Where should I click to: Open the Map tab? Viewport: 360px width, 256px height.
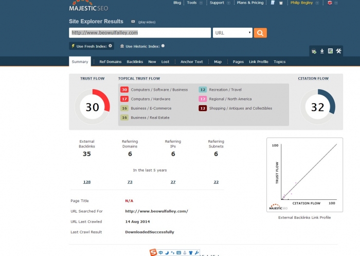tap(218, 62)
